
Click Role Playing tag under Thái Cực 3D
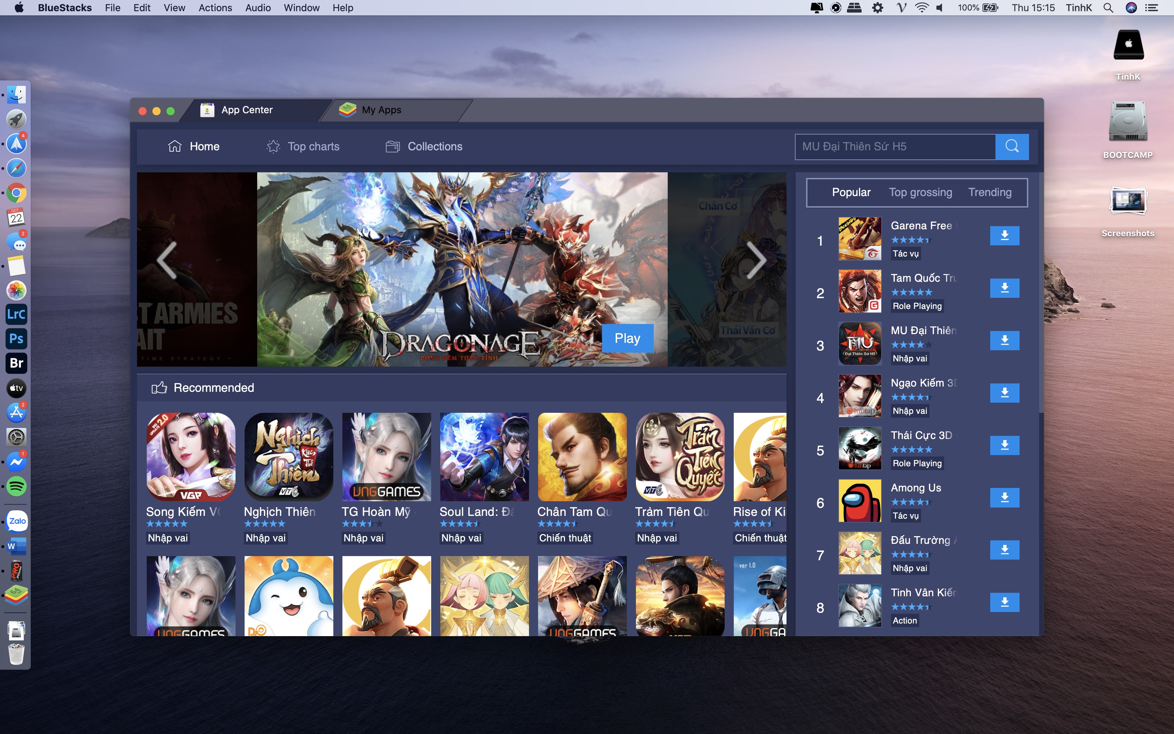point(917,463)
